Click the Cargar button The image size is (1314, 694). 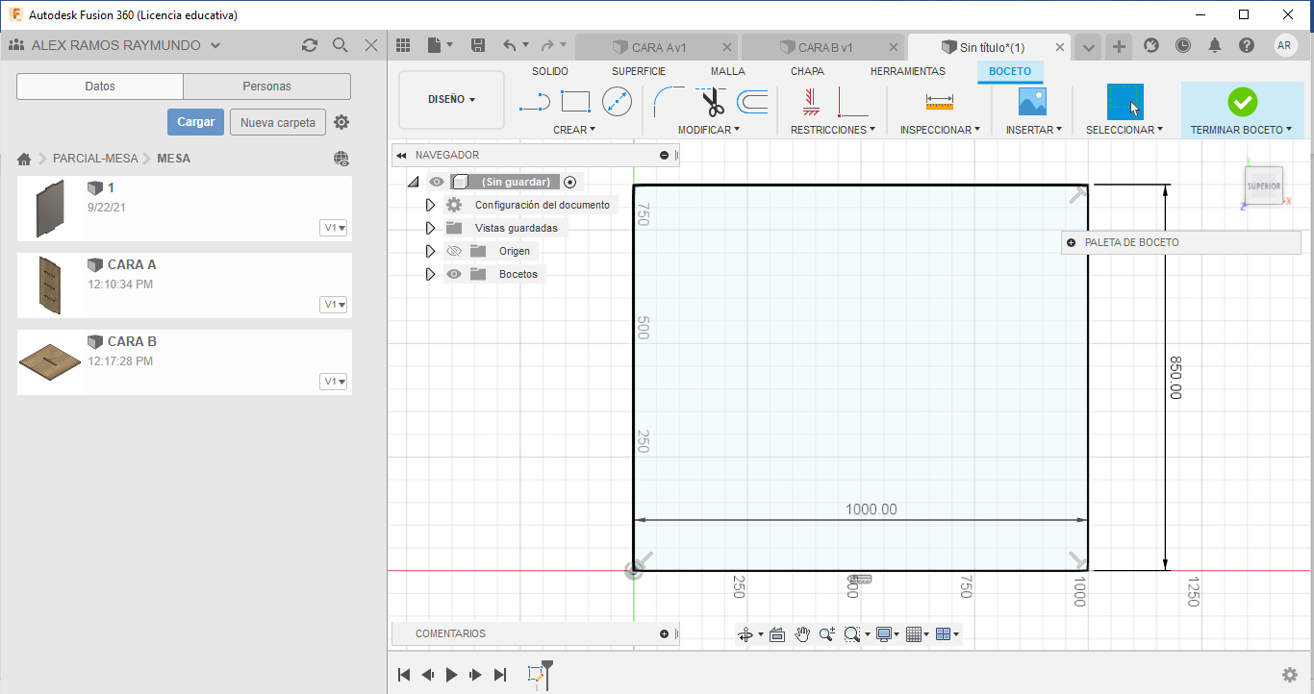[x=195, y=122]
